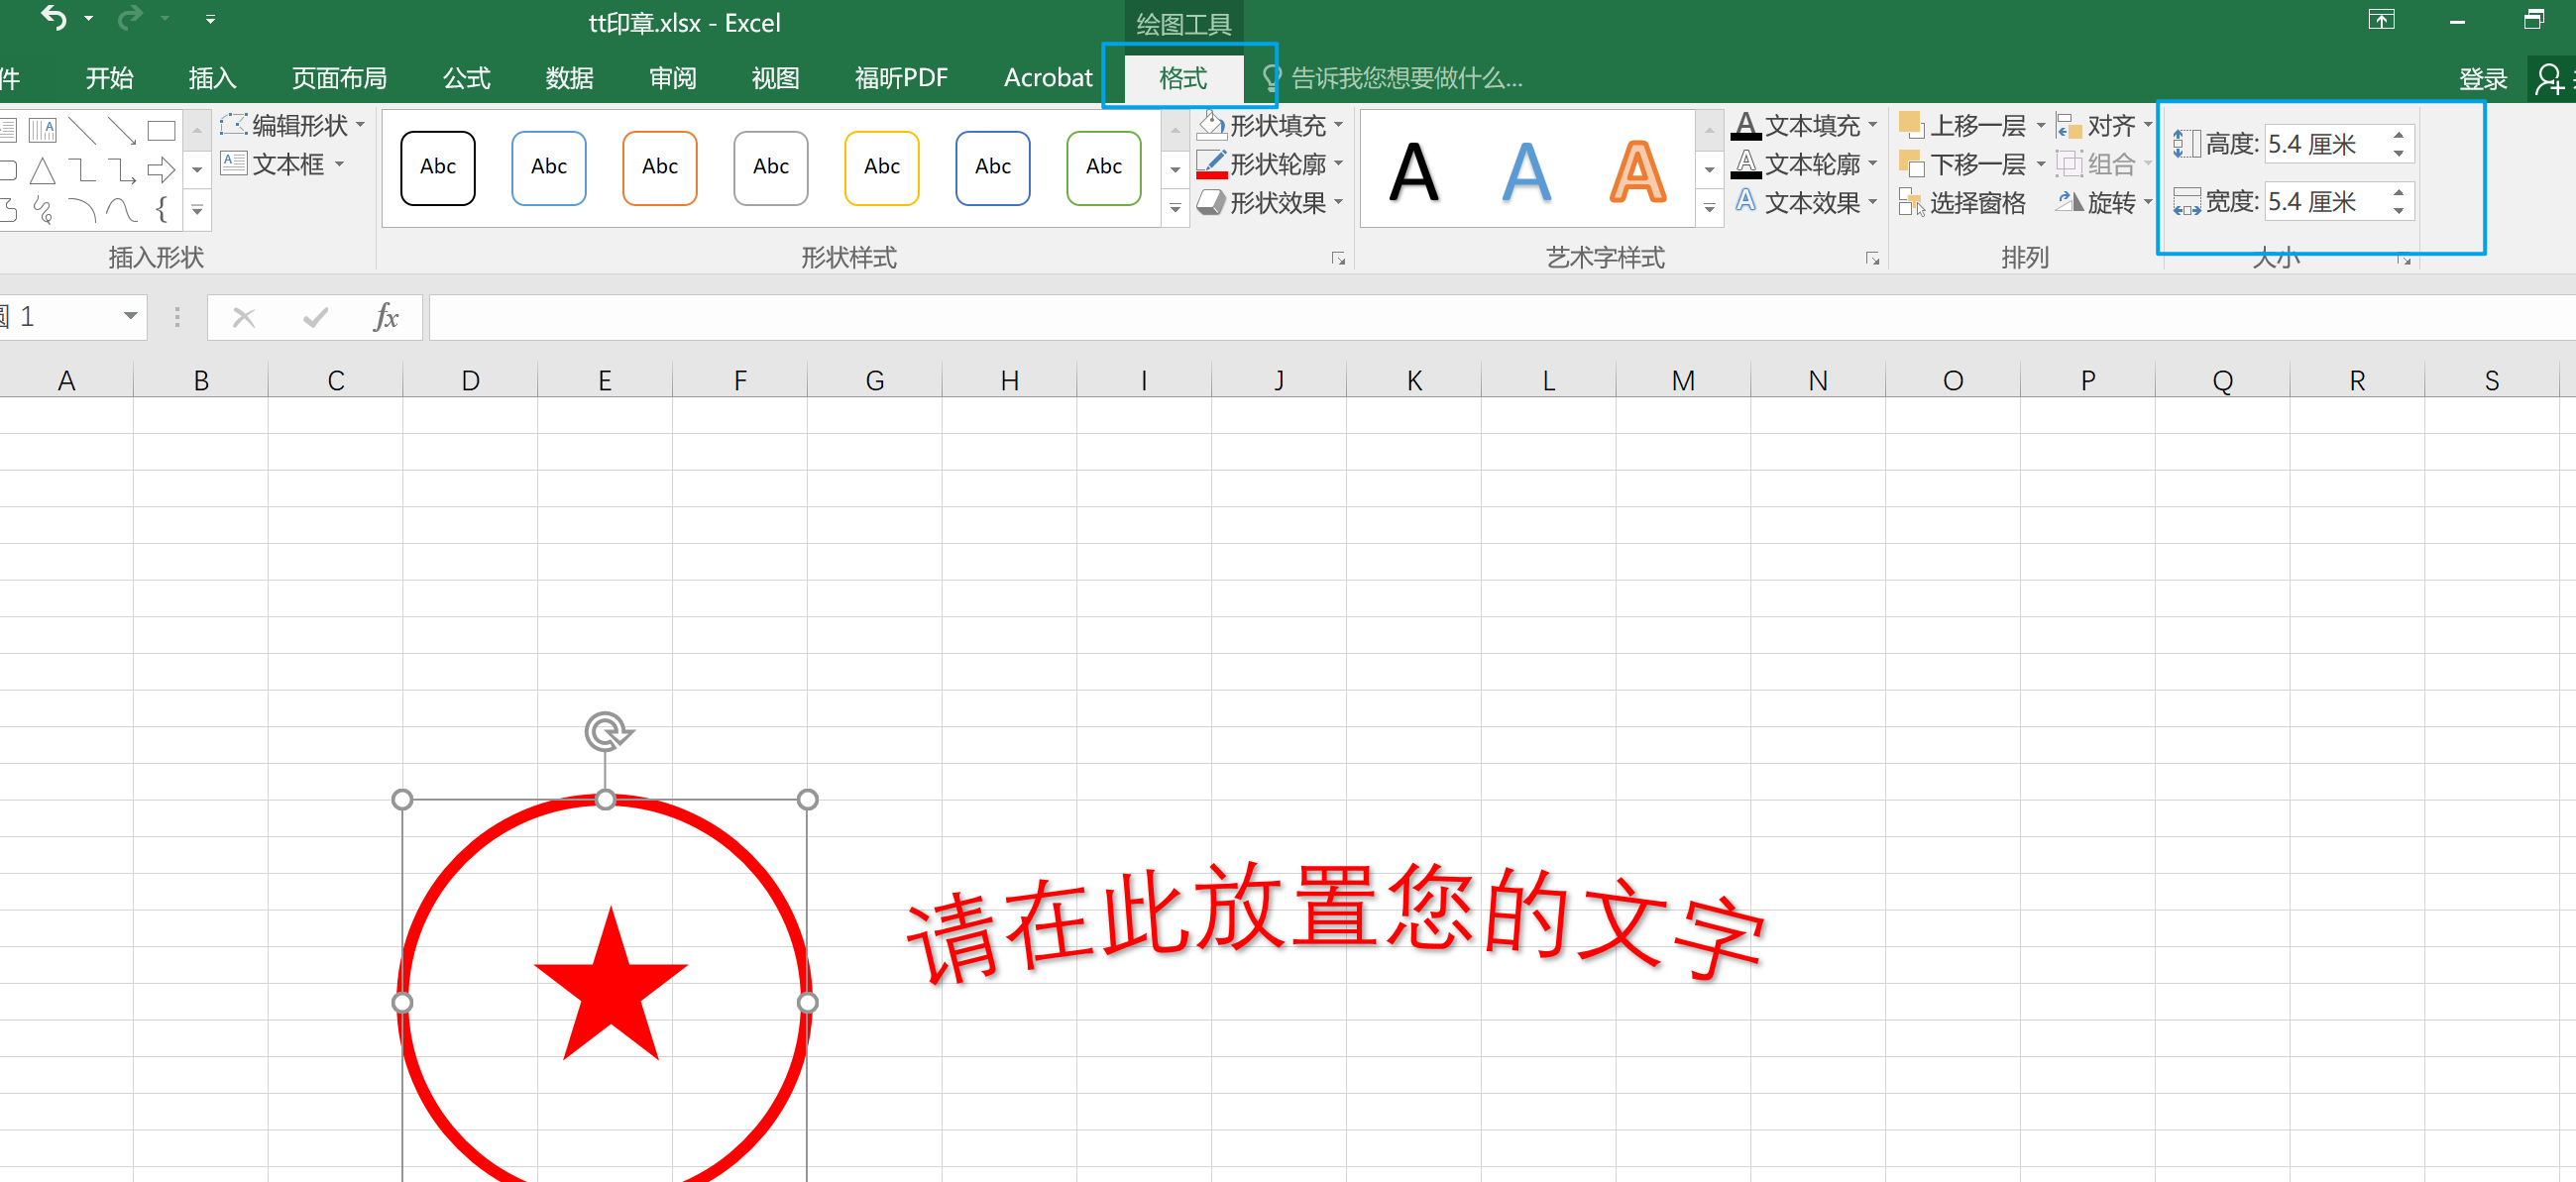Switch to the Insert (插入) tab

pyautogui.click(x=212, y=78)
